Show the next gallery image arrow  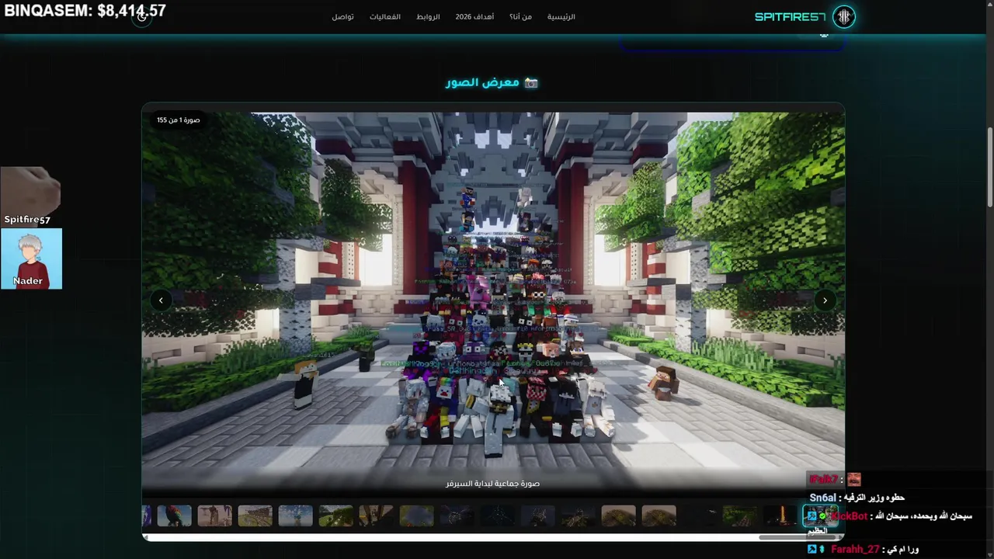(825, 300)
